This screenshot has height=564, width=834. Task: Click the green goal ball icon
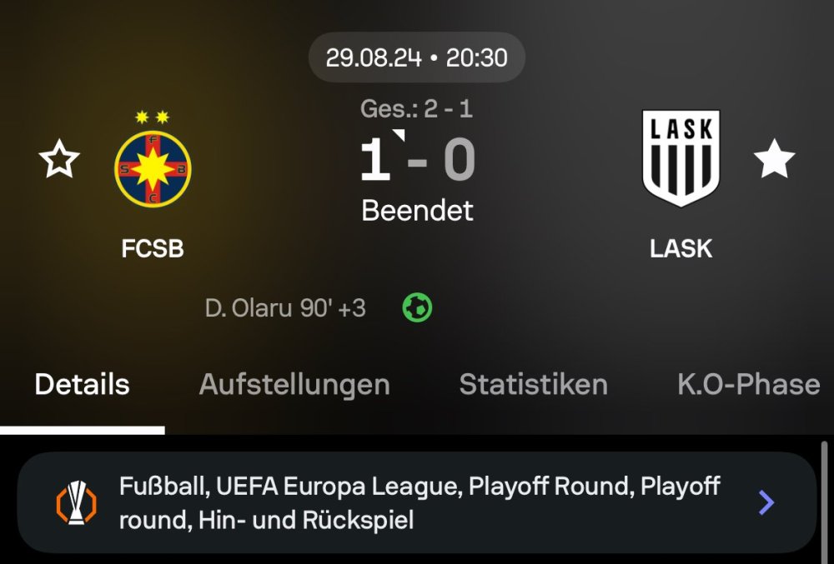pos(417,308)
